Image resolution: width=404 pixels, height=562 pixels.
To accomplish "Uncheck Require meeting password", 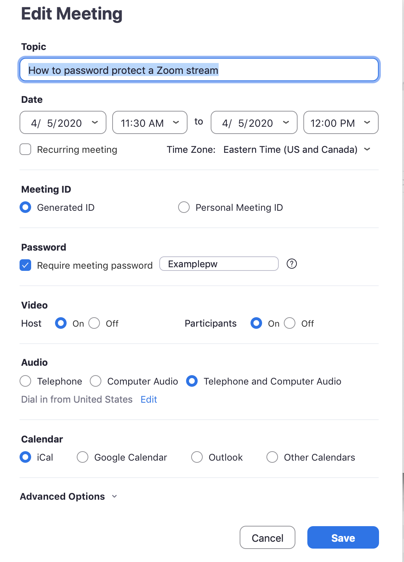I will (x=25, y=265).
